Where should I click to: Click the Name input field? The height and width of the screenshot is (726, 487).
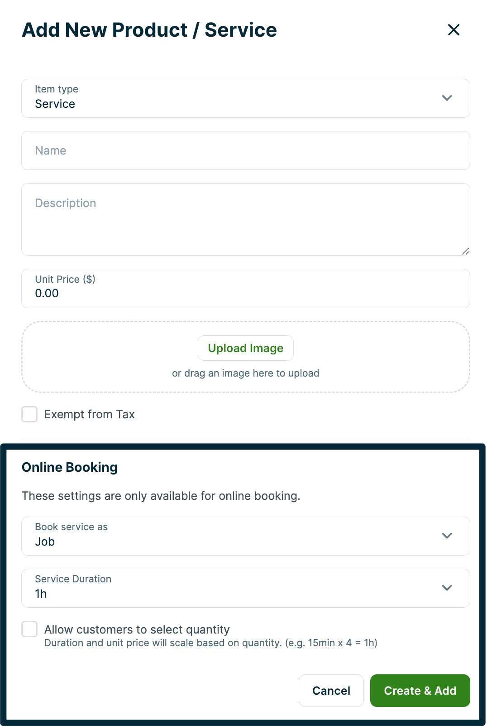click(245, 150)
